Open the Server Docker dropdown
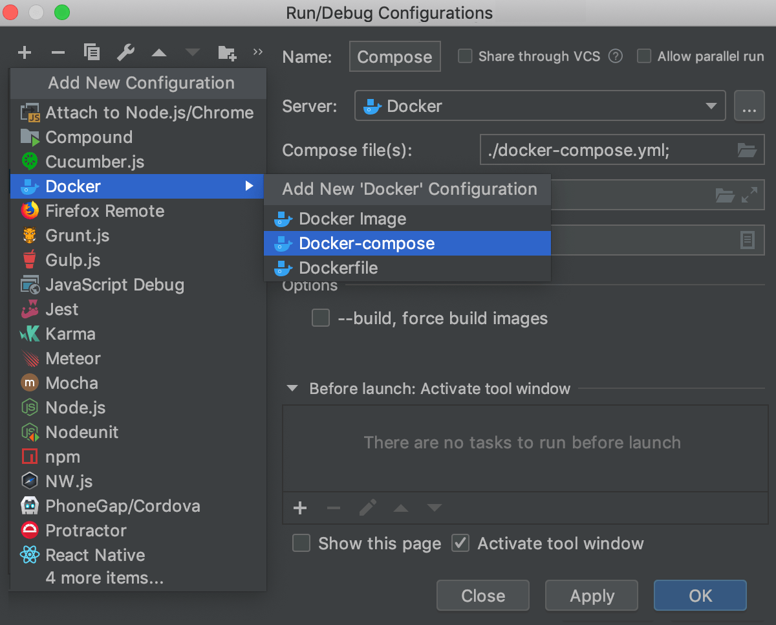 click(x=540, y=106)
